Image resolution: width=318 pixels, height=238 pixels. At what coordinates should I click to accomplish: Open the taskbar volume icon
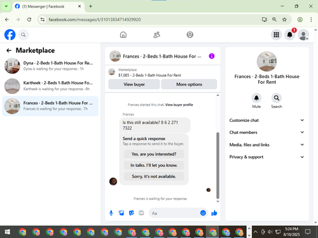pyautogui.click(x=270, y=232)
